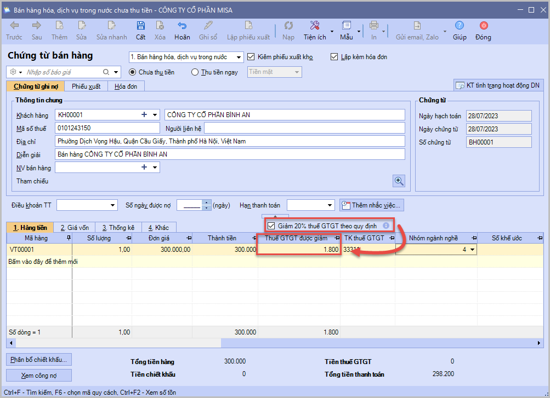This screenshot has width=550, height=398.
Task: Click the Xem công nợ button
Action: (39, 376)
